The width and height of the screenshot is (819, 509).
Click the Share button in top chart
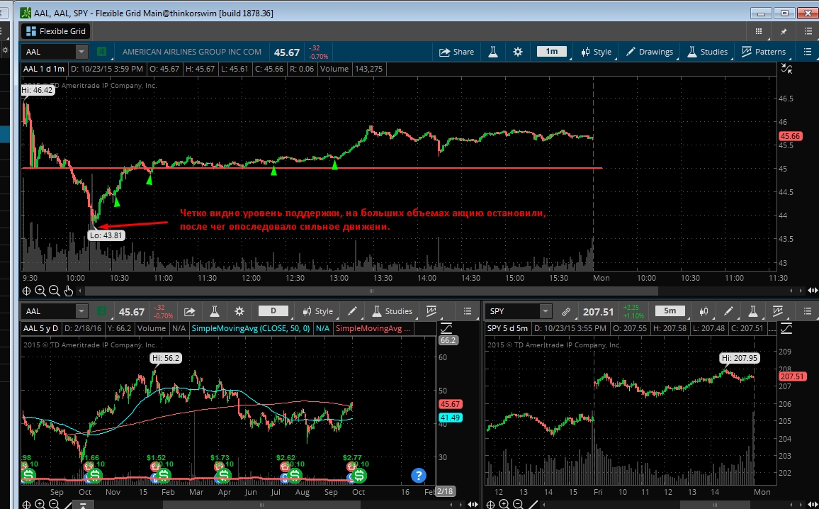(456, 52)
